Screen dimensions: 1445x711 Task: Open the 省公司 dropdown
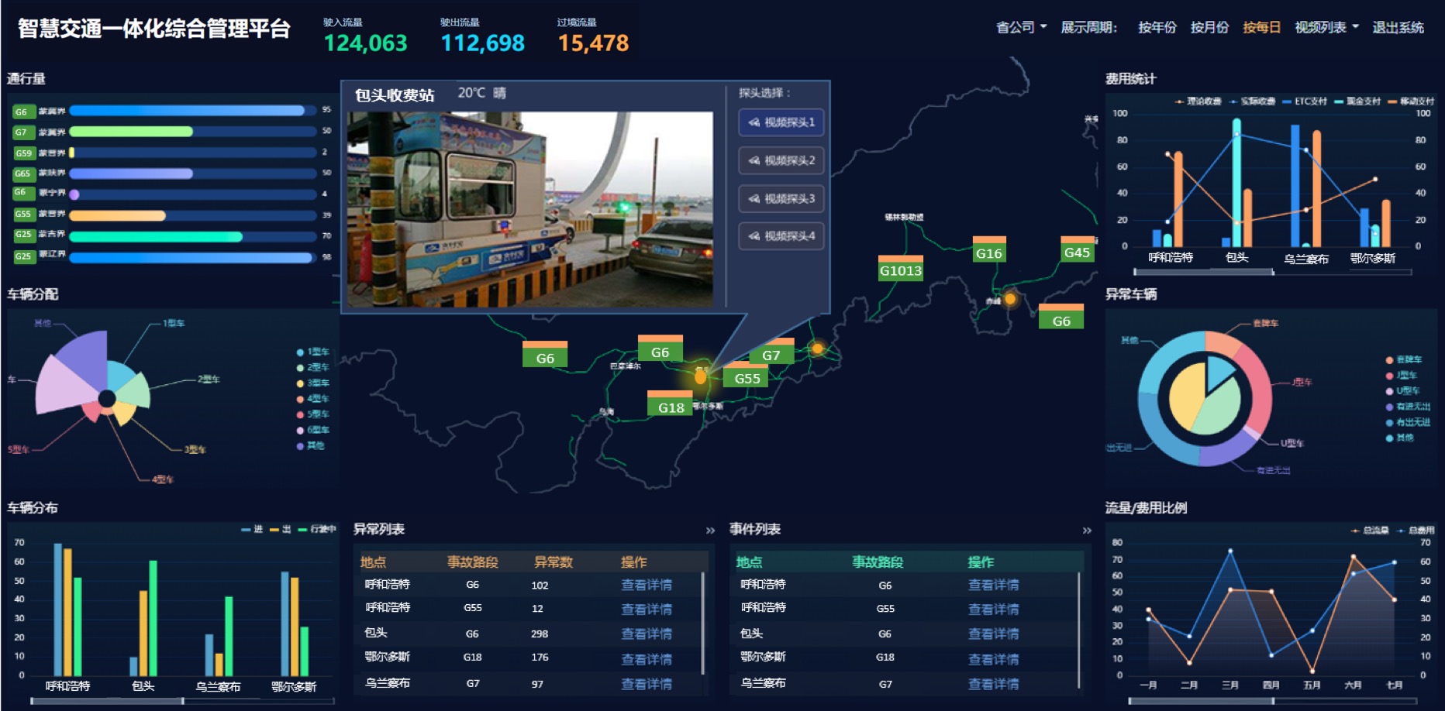click(1021, 28)
